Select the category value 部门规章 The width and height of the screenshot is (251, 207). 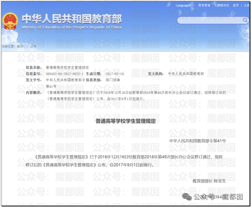pos(113,80)
